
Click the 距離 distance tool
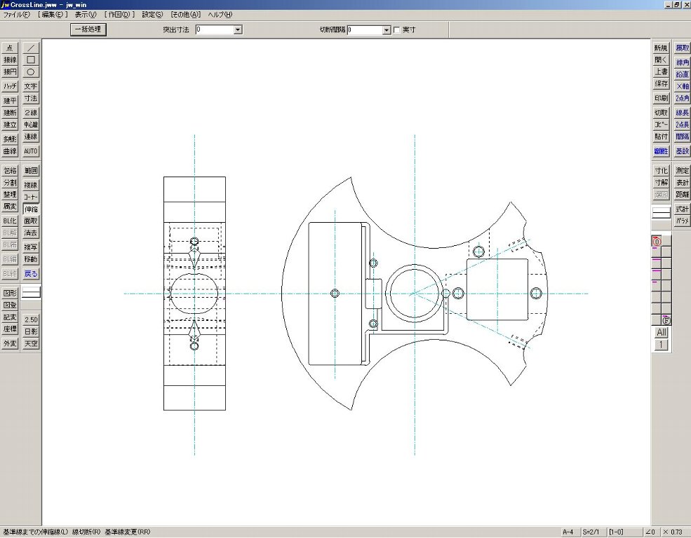[682, 195]
